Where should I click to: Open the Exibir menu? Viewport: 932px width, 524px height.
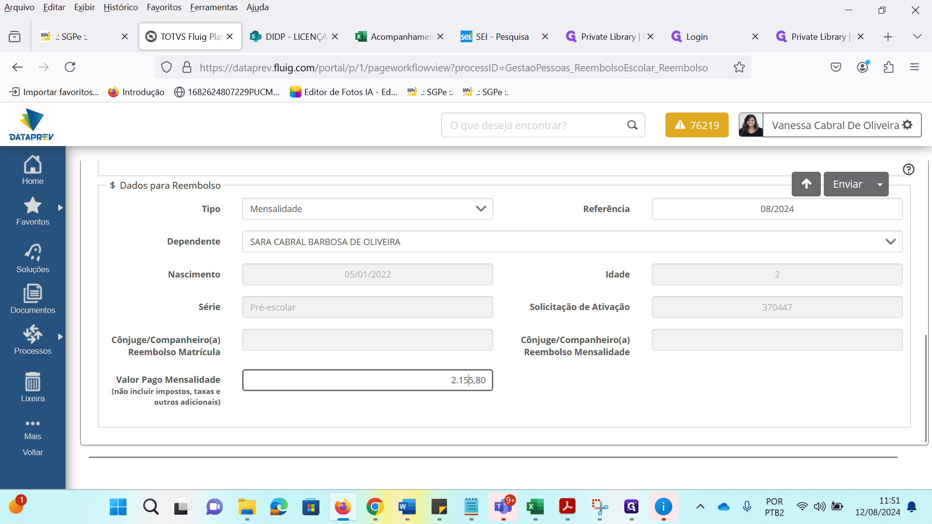pos(84,7)
